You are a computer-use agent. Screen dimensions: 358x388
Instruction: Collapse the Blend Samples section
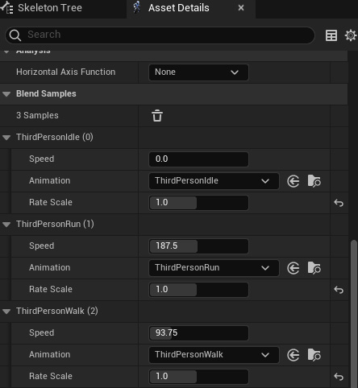pyautogui.click(x=6, y=94)
